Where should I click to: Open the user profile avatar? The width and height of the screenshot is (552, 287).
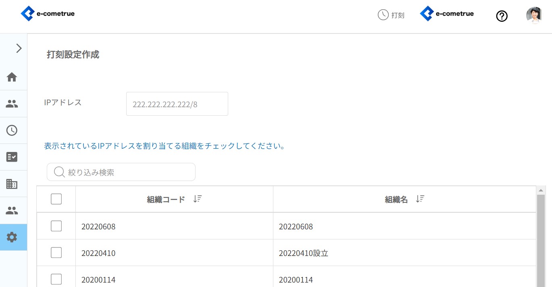tap(533, 15)
